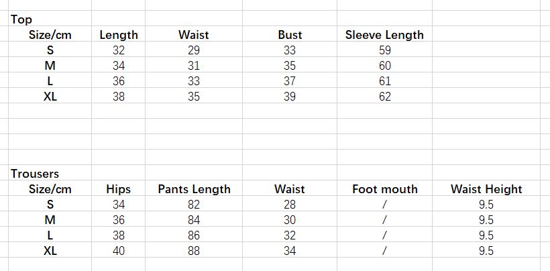The width and height of the screenshot is (550, 271).
Task: Click Trousers hips value 34
Action: tap(119, 205)
